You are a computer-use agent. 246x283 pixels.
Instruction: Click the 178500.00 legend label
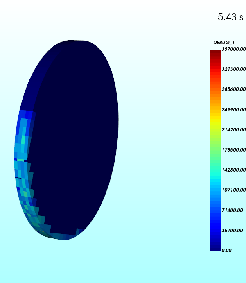click(234, 149)
